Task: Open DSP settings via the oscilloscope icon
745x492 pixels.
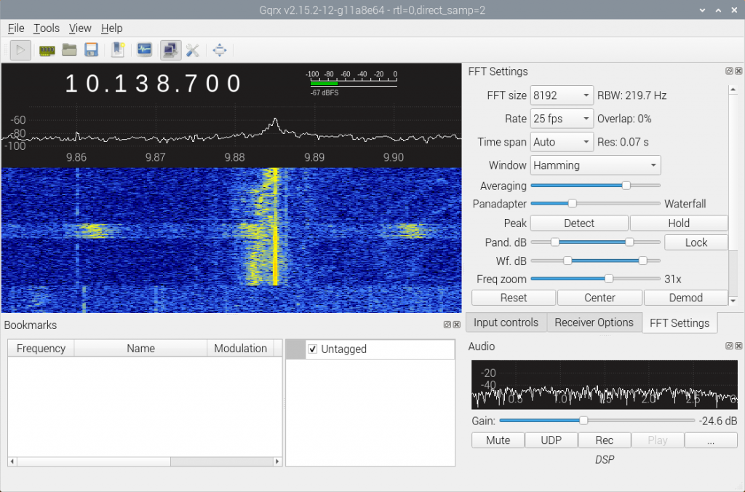Action: (x=145, y=49)
